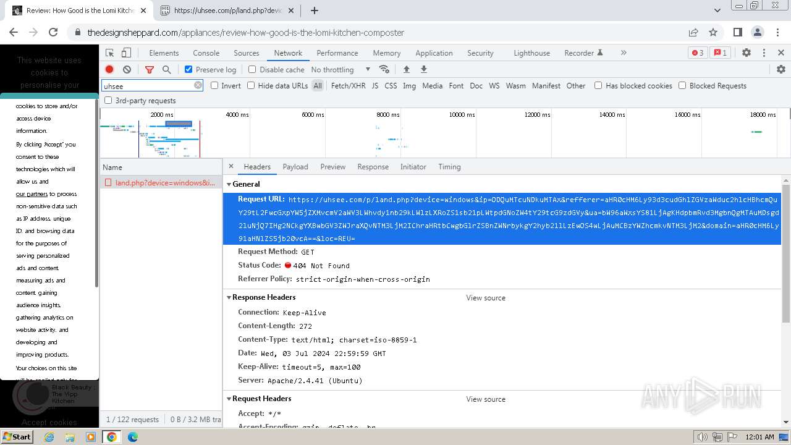The width and height of the screenshot is (791, 445).
Task: Open a new browser tab
Action: [x=314, y=11]
